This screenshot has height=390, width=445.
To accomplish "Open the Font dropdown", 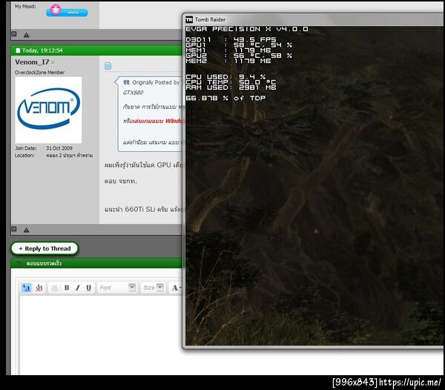I will [117, 288].
